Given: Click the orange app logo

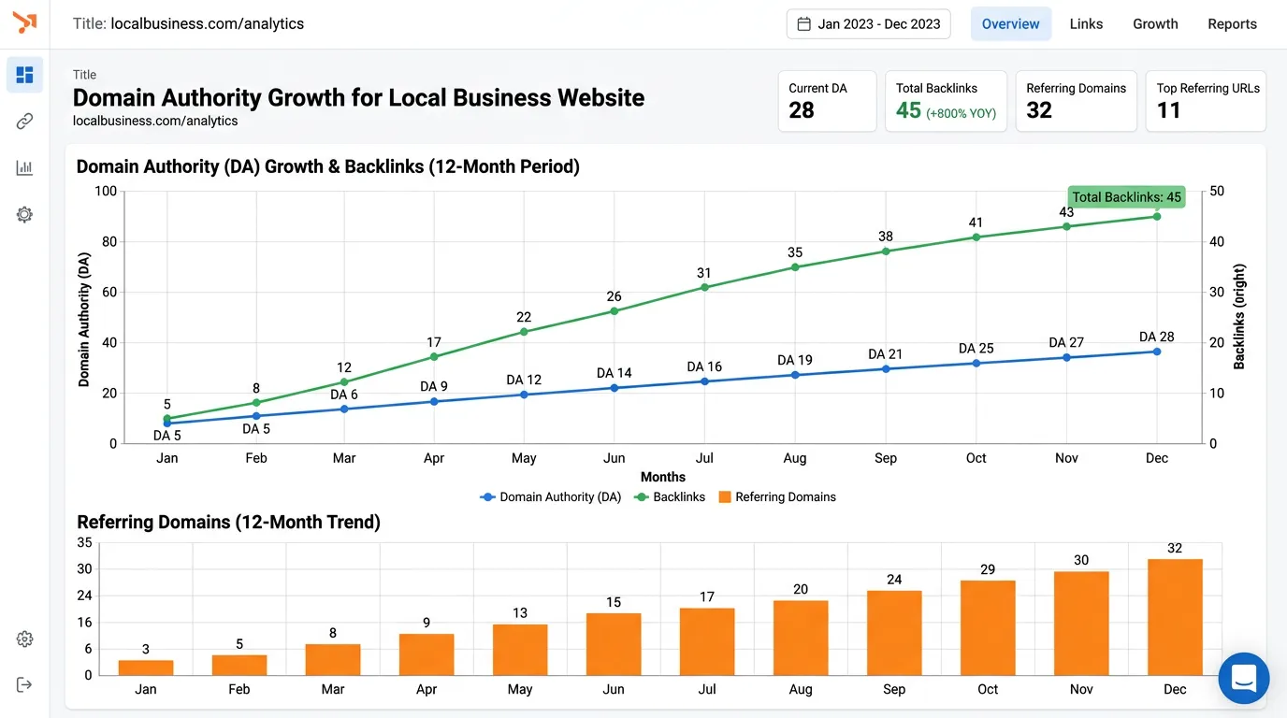Looking at the screenshot, I should pos(25,22).
